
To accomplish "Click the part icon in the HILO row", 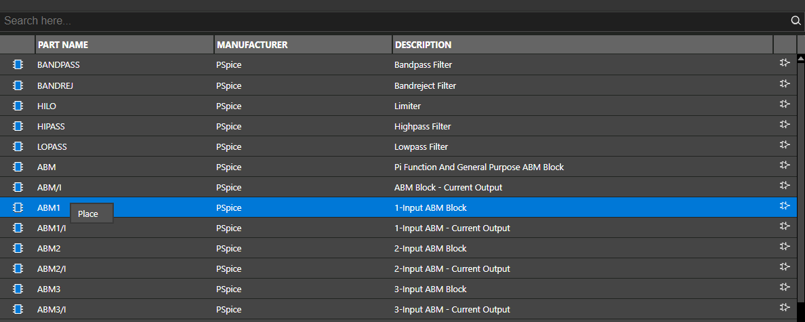I will 18,106.
